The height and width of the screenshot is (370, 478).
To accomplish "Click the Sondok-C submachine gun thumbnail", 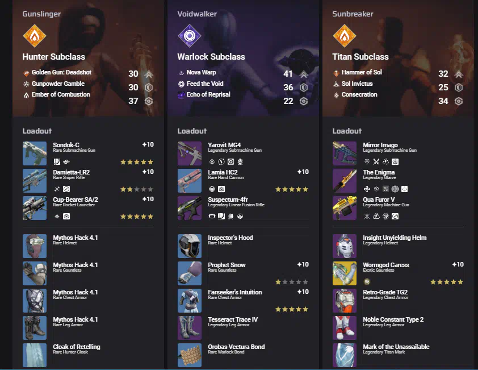I will point(35,153).
